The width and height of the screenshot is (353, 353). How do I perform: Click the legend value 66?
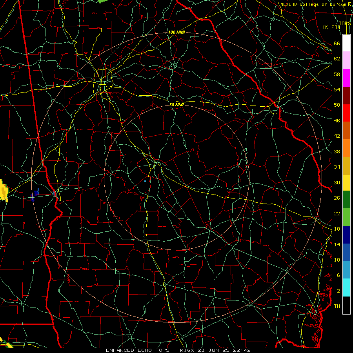click(337, 43)
